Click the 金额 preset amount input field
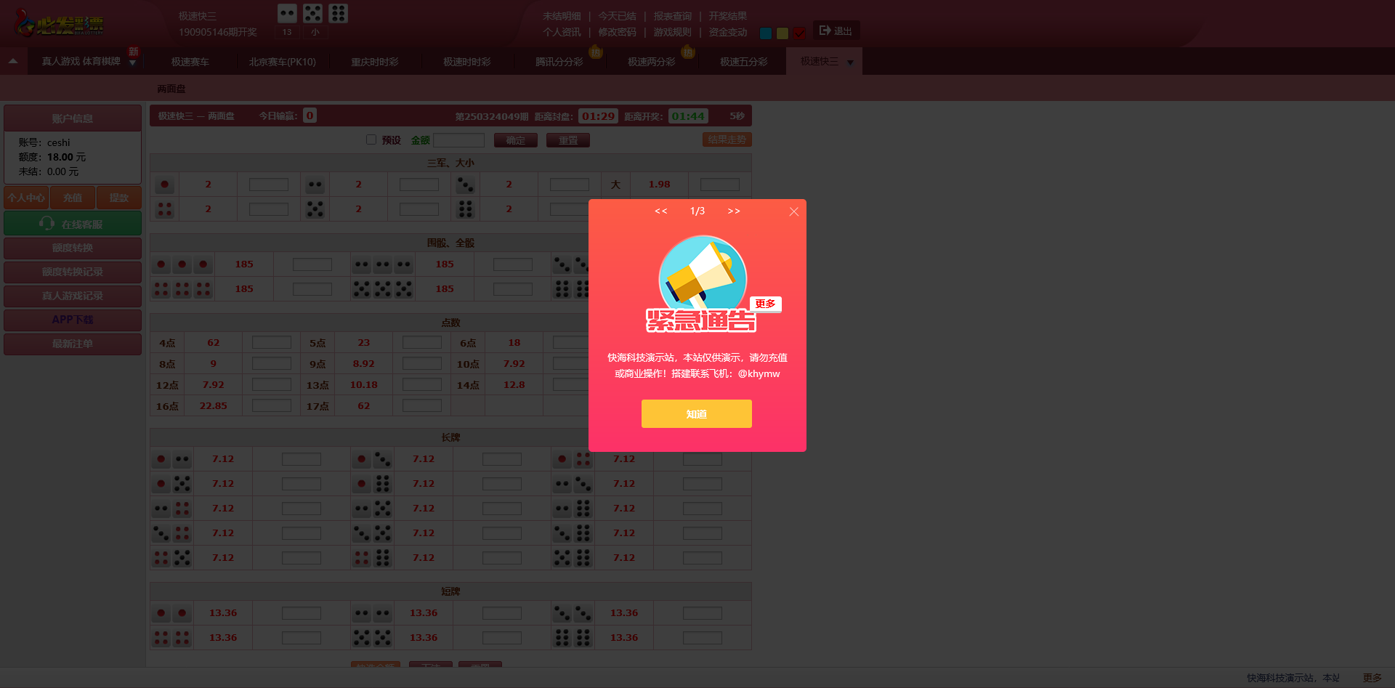Image resolution: width=1395 pixels, height=688 pixels. click(x=458, y=140)
